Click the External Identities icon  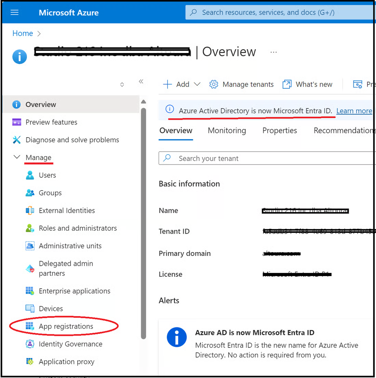30,210
